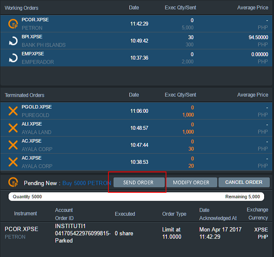274x257 pixels.
Task: Click the 11:42:29 time in PCOR row
Action: point(139,24)
